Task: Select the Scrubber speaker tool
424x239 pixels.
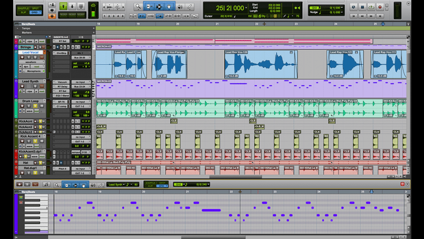Action: 179,7
